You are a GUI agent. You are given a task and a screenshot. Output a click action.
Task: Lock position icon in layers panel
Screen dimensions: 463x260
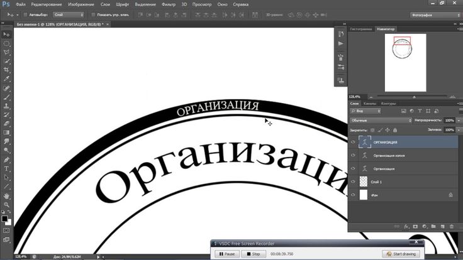388,130
